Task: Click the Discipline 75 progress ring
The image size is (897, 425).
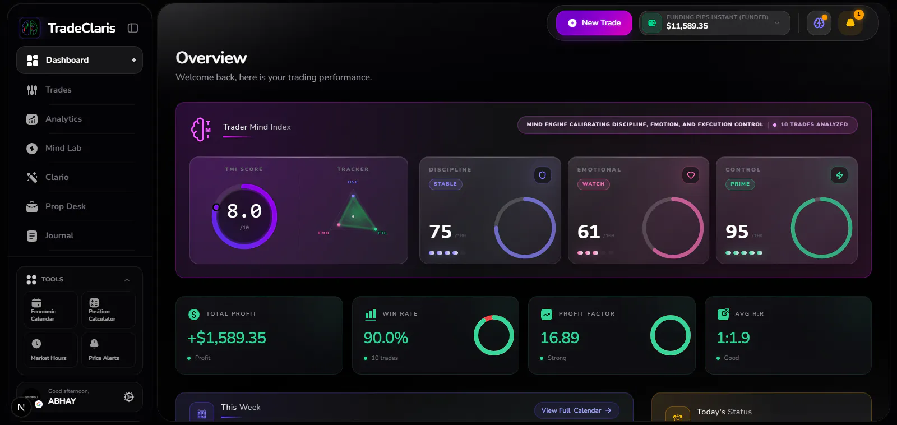Action: click(x=525, y=228)
